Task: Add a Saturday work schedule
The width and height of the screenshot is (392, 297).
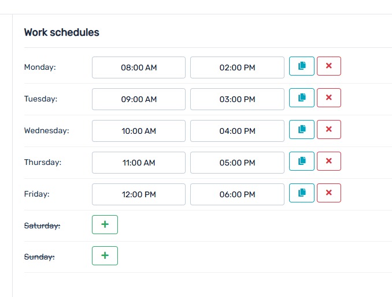Action: point(105,225)
